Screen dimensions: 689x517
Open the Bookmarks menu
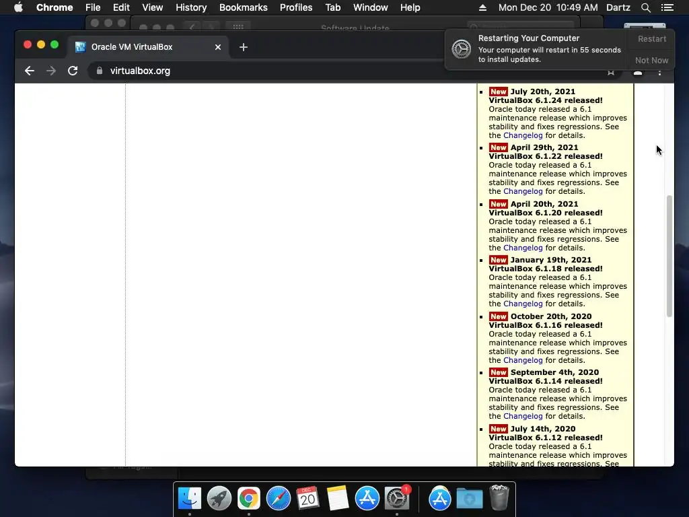pyautogui.click(x=244, y=7)
